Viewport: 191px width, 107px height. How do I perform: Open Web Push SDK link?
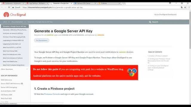click(6, 98)
